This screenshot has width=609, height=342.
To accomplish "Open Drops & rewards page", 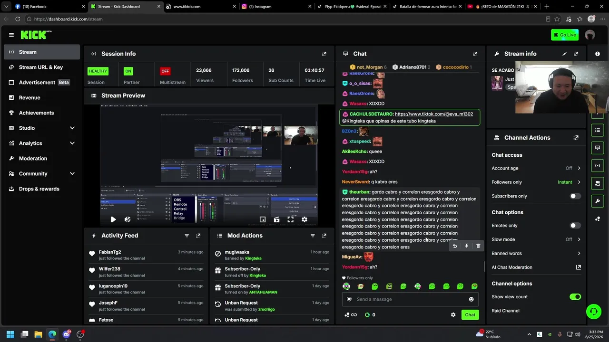I will [42, 189].
